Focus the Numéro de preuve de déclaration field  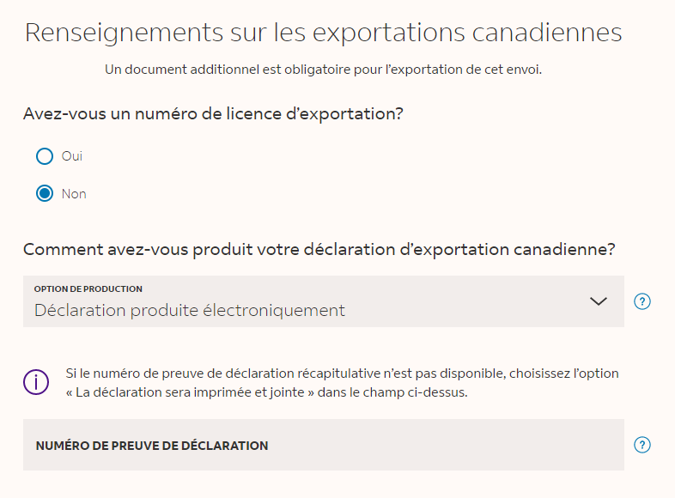click(x=323, y=445)
